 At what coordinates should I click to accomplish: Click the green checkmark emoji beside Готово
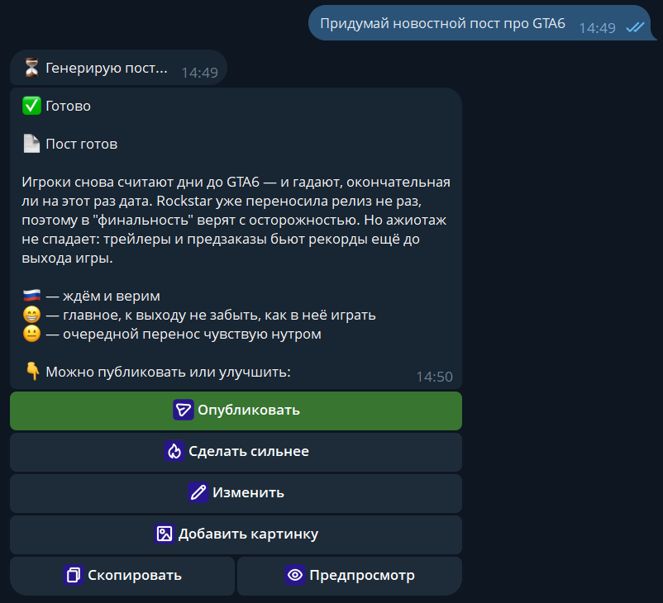[31, 106]
